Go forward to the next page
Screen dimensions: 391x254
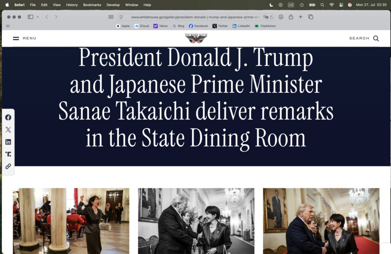(x=56, y=17)
